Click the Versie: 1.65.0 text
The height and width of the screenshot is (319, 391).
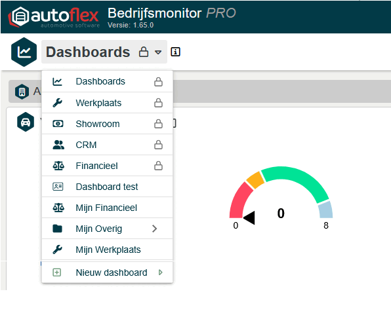[131, 25]
